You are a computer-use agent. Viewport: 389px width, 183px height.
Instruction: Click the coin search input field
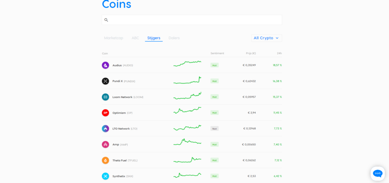point(194,20)
